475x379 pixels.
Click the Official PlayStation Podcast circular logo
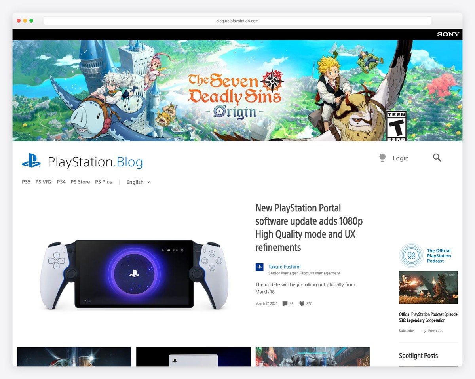[x=411, y=256]
